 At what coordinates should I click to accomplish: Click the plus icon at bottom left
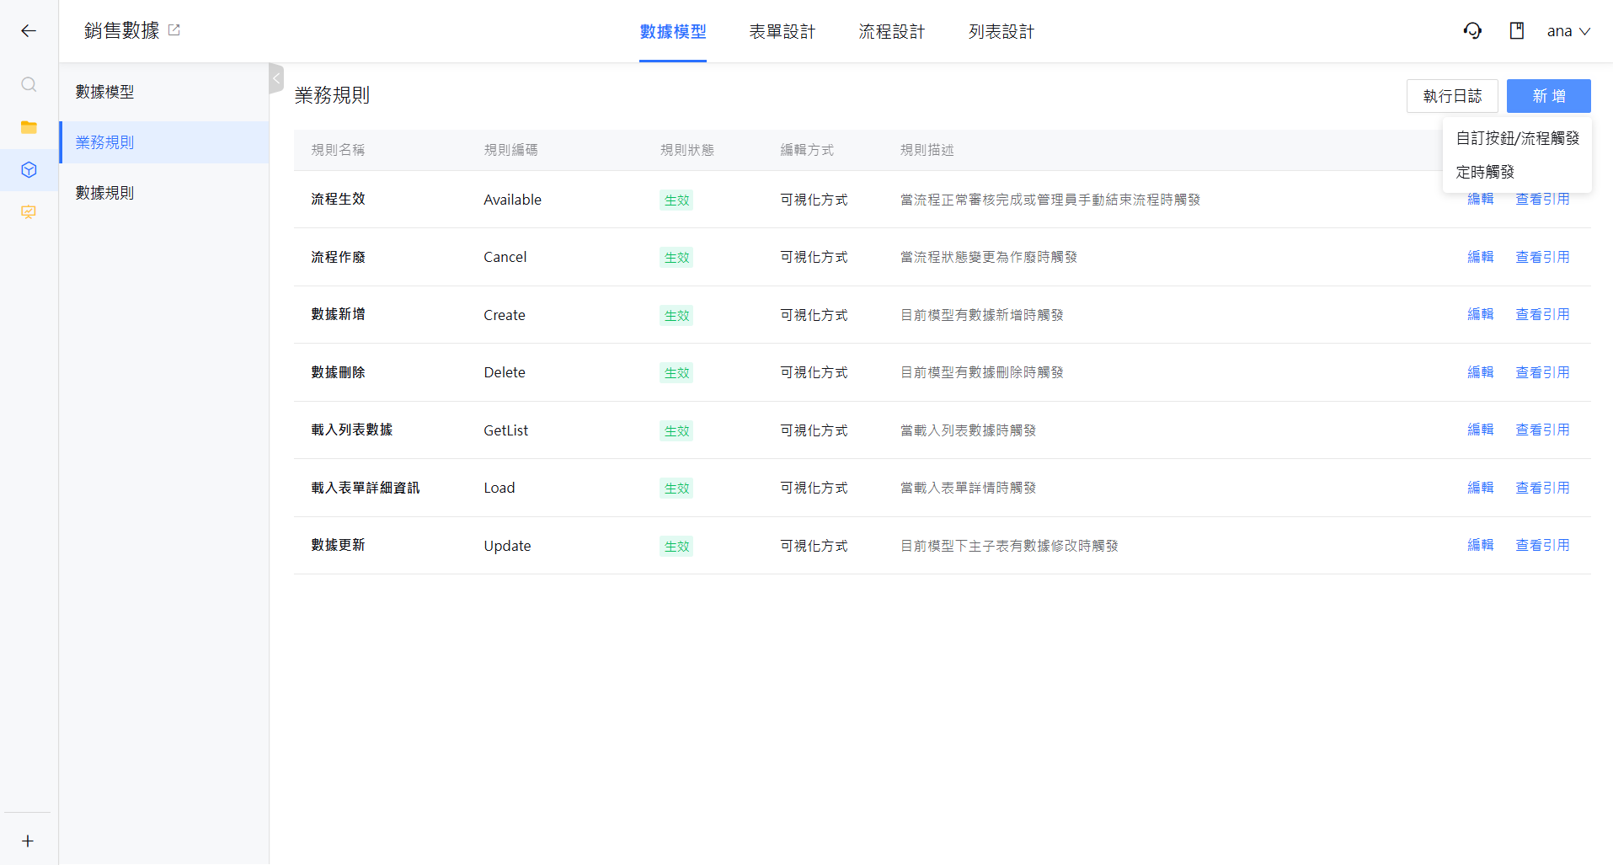(x=28, y=841)
